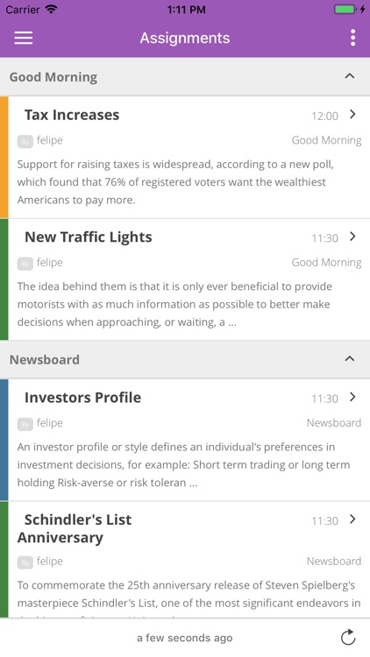
Task: Click the battery indicator in status bar
Action: 345,10
